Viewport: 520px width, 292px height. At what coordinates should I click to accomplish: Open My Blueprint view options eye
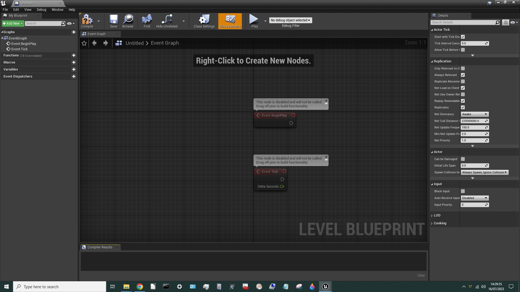[71, 24]
